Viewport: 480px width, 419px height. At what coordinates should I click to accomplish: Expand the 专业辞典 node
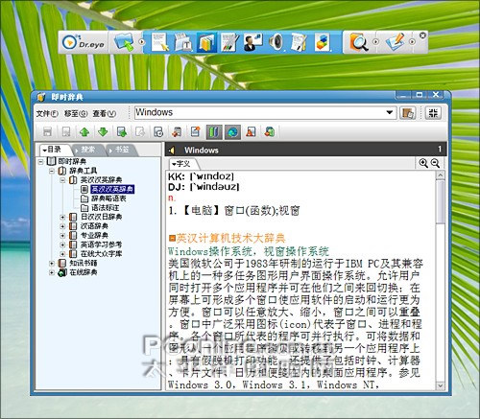click(62, 236)
